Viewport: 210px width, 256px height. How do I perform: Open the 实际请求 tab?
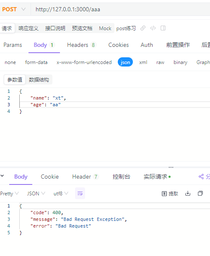157,177
